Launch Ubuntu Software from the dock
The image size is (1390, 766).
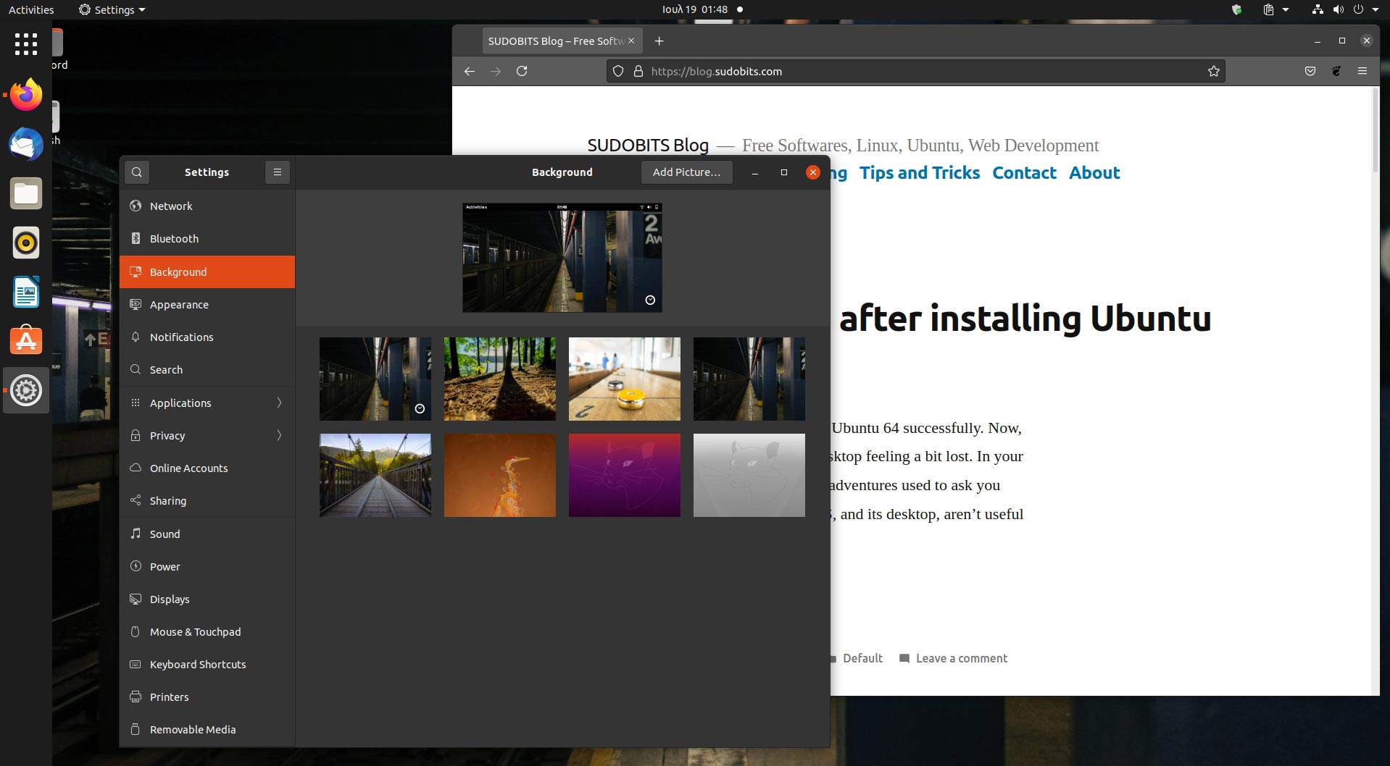point(26,340)
